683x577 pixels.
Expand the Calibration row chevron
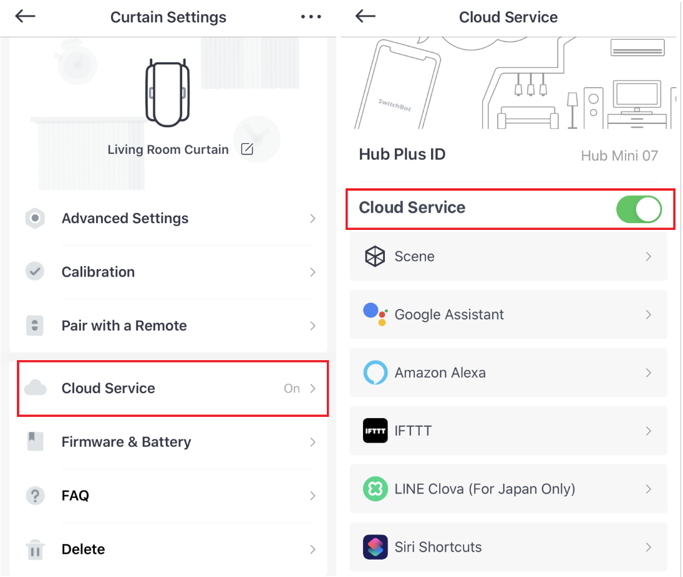pyautogui.click(x=312, y=272)
